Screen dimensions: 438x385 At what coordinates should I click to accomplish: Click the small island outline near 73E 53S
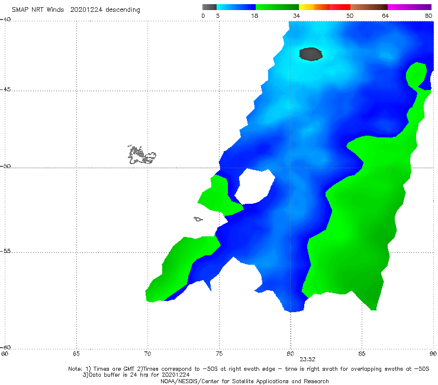click(x=198, y=219)
